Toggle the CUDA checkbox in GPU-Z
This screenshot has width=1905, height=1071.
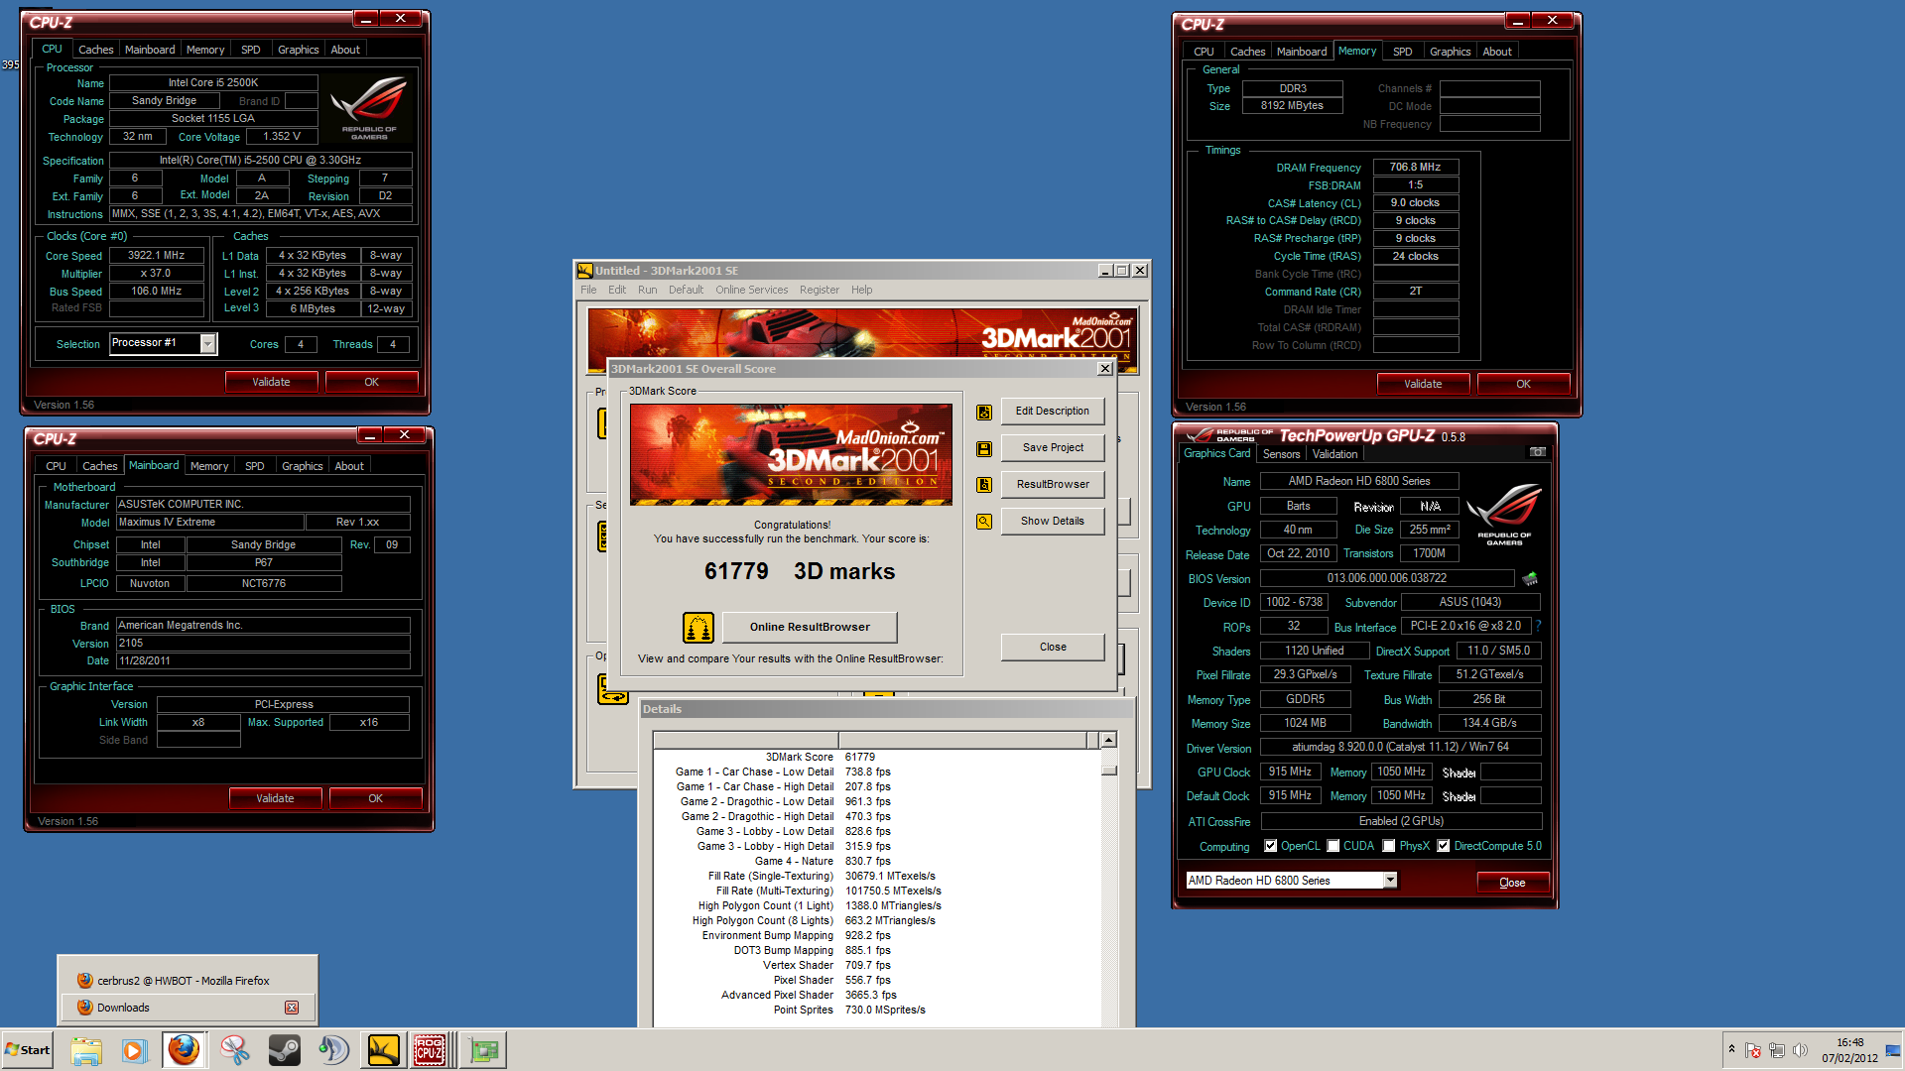click(1333, 846)
